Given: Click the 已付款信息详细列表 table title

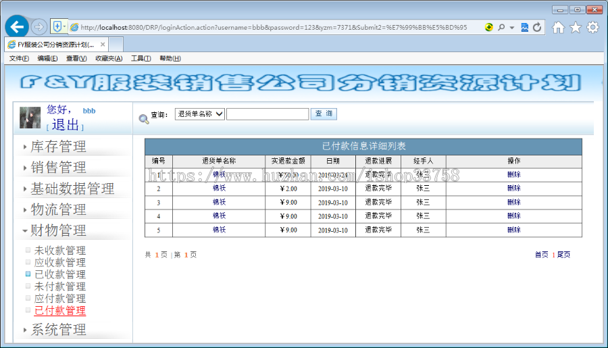Looking at the screenshot, I should (363, 146).
